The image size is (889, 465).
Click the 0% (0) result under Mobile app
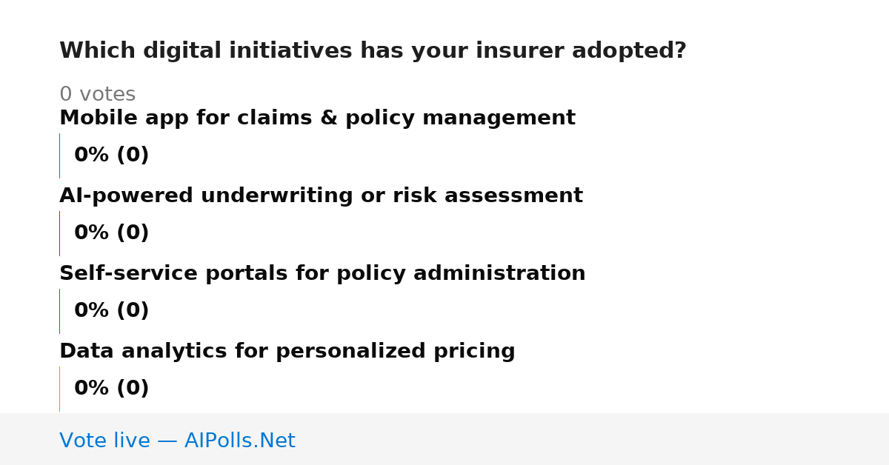point(112,155)
